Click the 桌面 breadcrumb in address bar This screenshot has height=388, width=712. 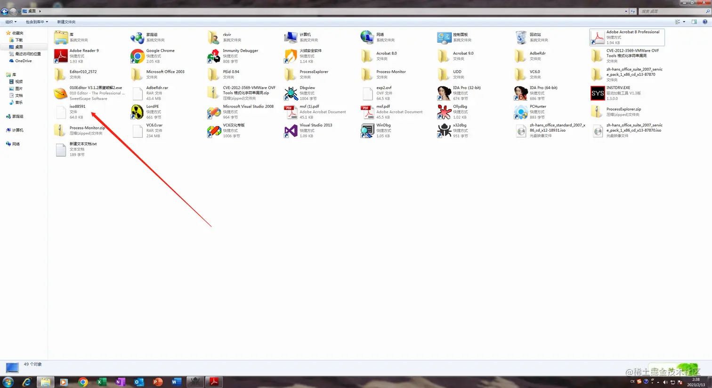click(32, 11)
